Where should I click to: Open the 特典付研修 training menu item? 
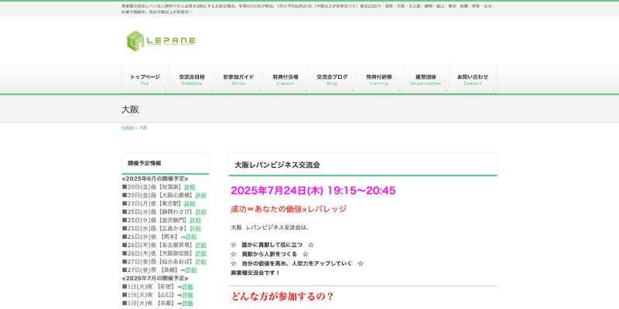(379, 80)
